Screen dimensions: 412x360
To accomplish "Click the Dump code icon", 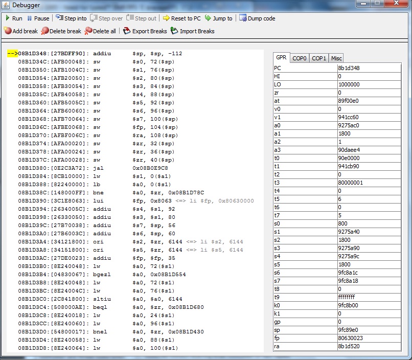I will point(243,18).
